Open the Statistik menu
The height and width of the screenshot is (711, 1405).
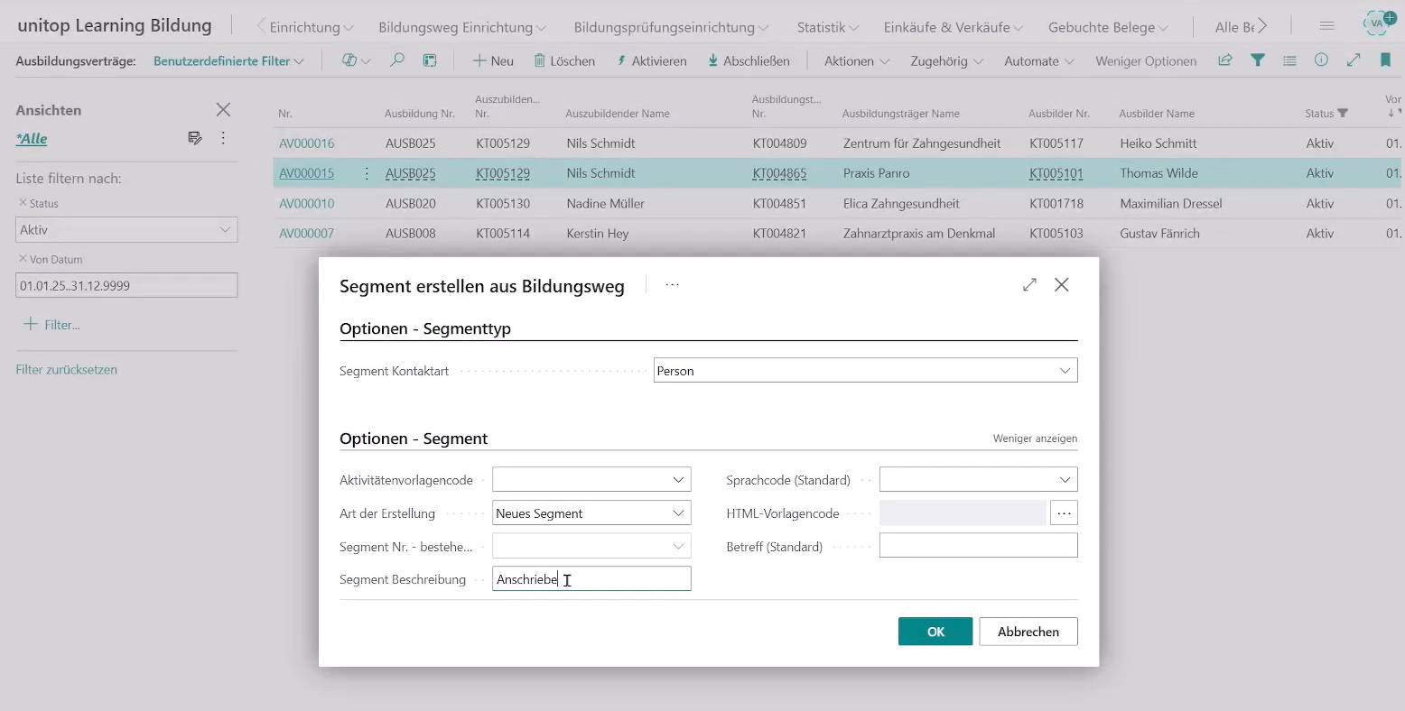[826, 27]
